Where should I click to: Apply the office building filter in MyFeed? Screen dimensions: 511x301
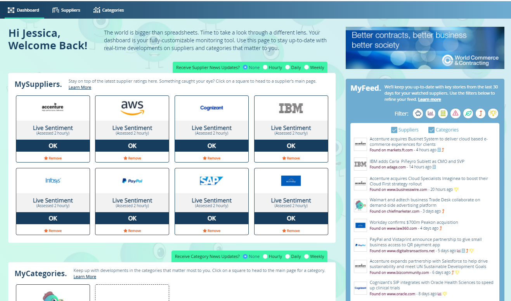click(x=443, y=113)
